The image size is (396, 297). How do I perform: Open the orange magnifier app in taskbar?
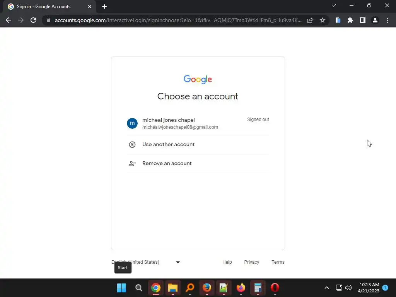point(190,288)
